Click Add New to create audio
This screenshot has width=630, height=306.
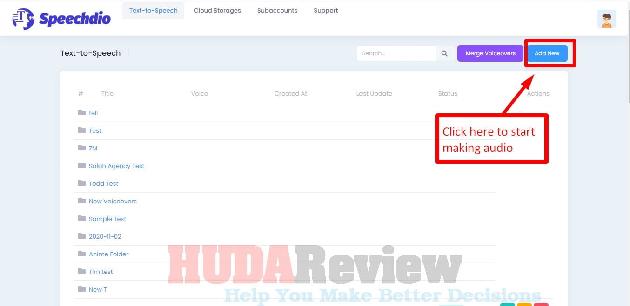tap(547, 53)
